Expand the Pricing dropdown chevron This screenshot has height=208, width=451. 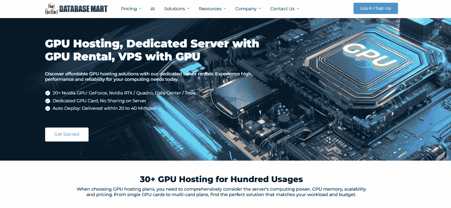pyautogui.click(x=140, y=9)
